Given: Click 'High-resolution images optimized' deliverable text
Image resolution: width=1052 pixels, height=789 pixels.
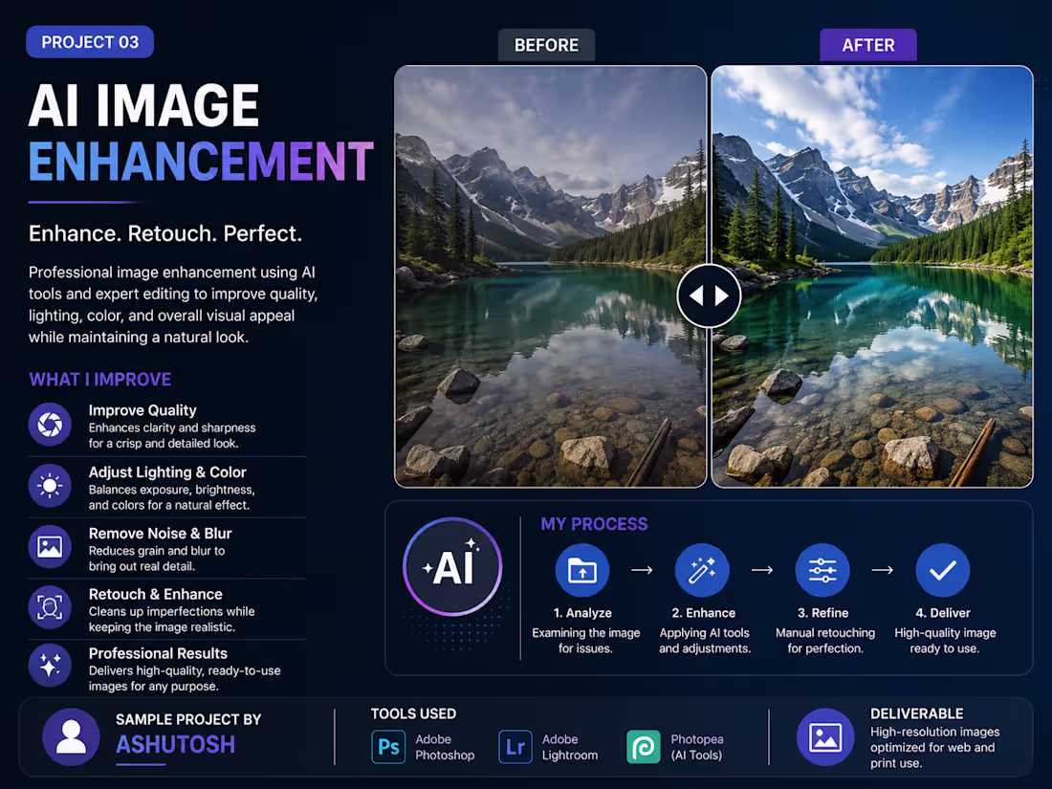Looking at the screenshot, I should click(x=934, y=747).
